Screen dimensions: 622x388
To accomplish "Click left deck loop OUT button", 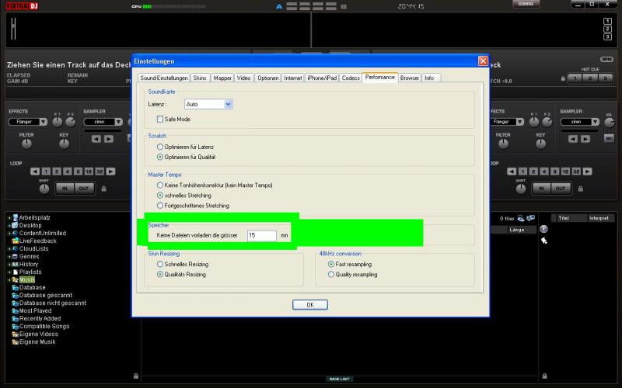I will tap(84, 189).
